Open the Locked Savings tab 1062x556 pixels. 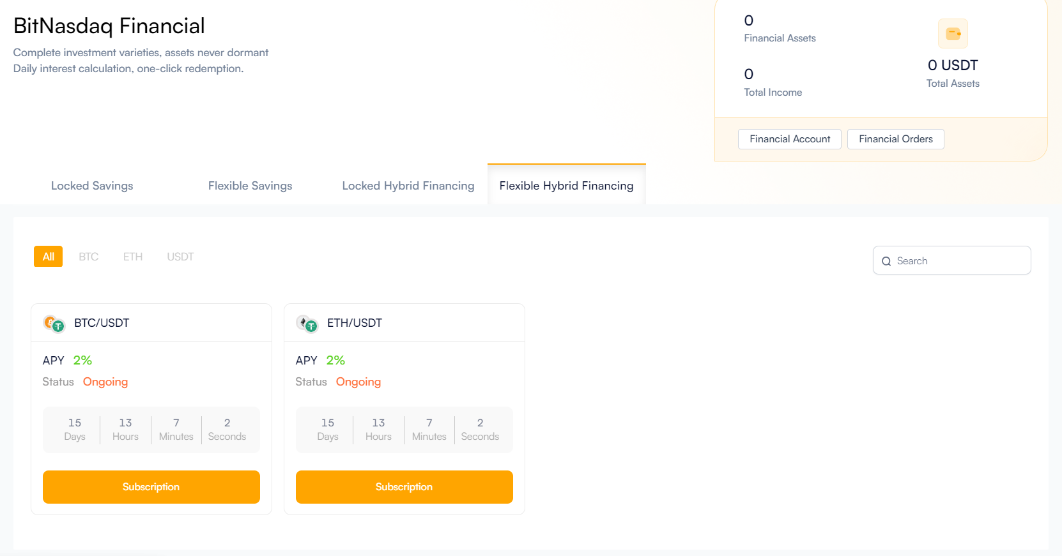[92, 186]
